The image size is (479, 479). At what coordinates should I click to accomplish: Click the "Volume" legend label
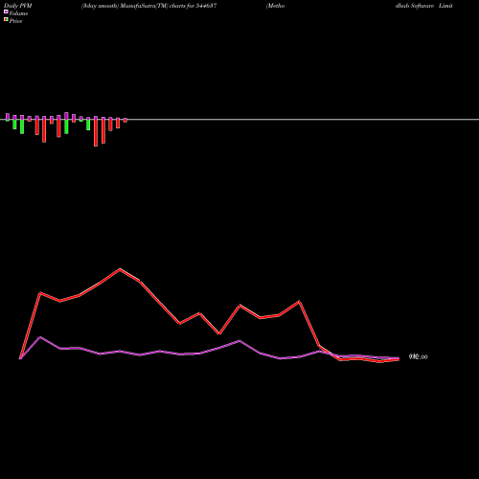(x=18, y=13)
